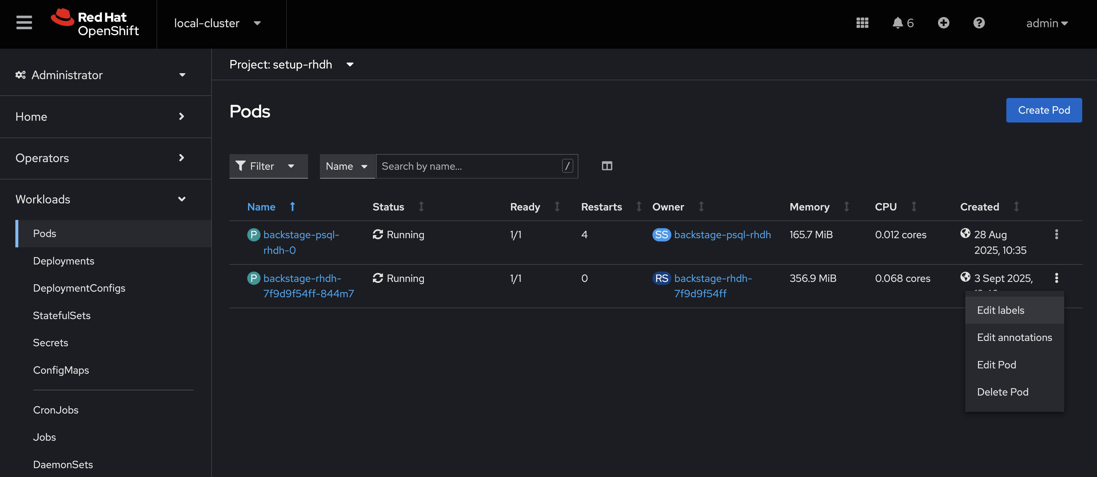Click the Red Hat OpenShift logo

coord(95,23)
